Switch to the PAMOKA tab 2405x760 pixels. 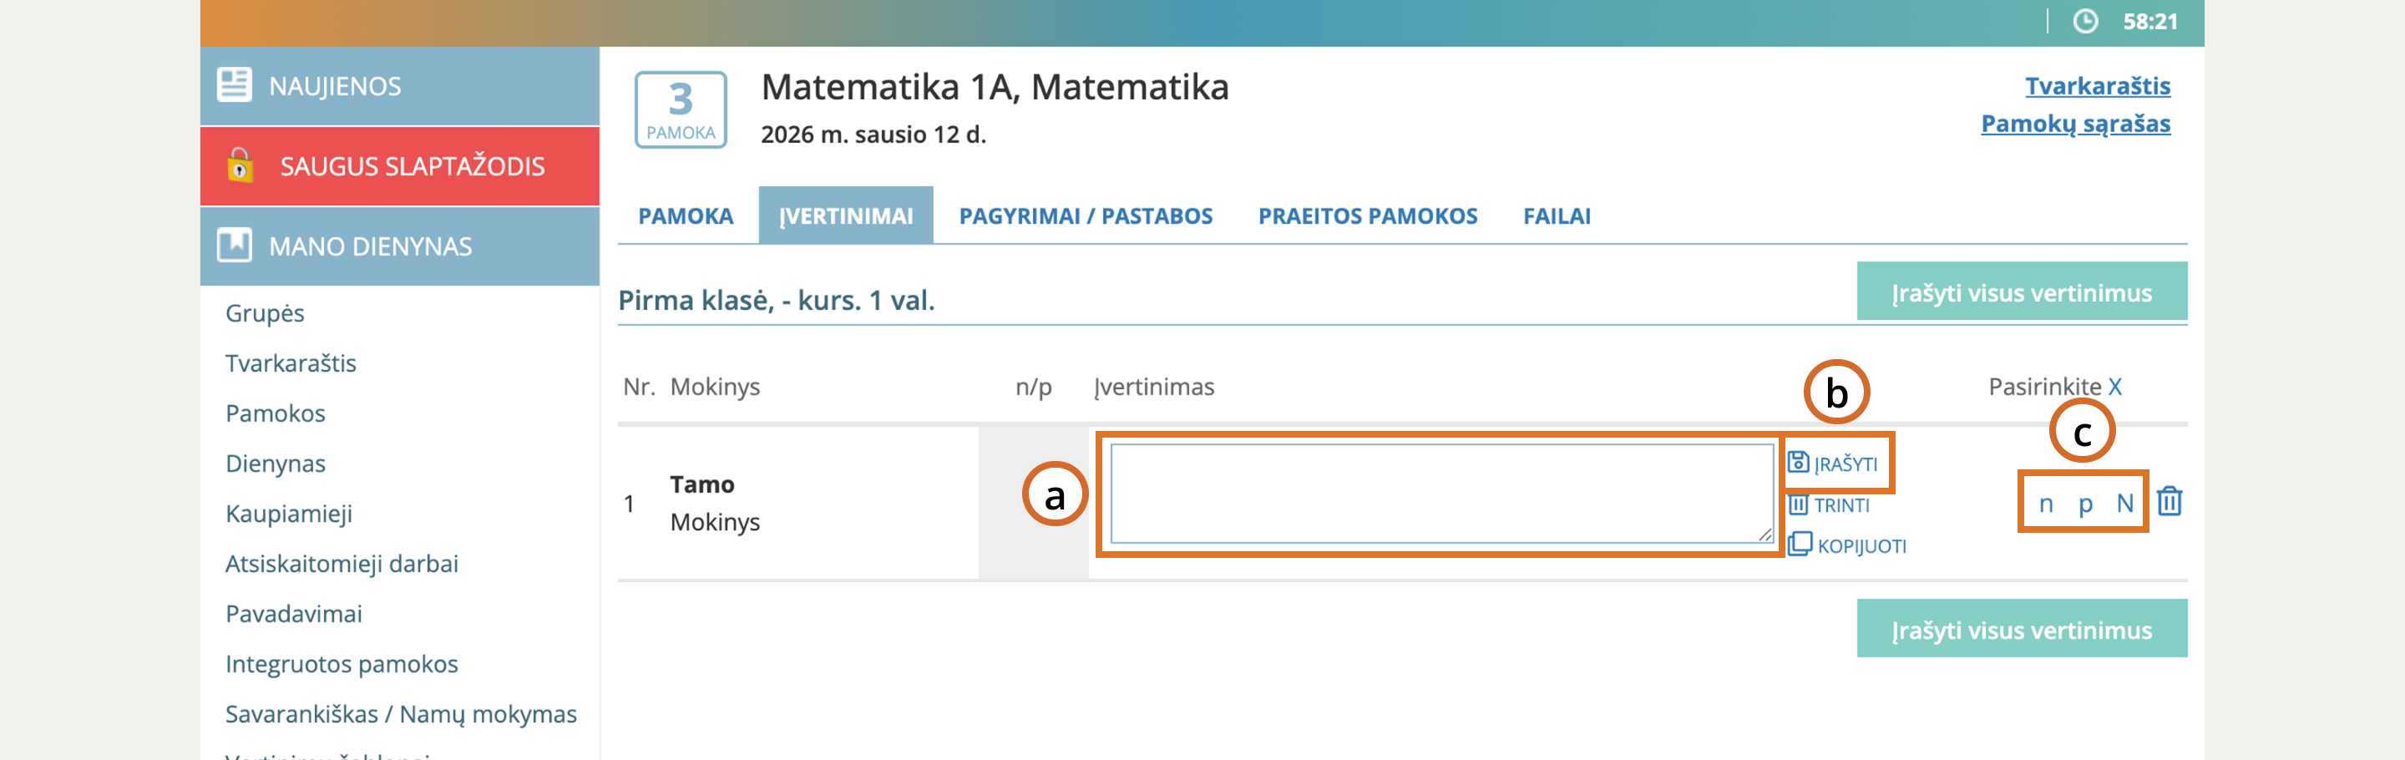coord(686,215)
